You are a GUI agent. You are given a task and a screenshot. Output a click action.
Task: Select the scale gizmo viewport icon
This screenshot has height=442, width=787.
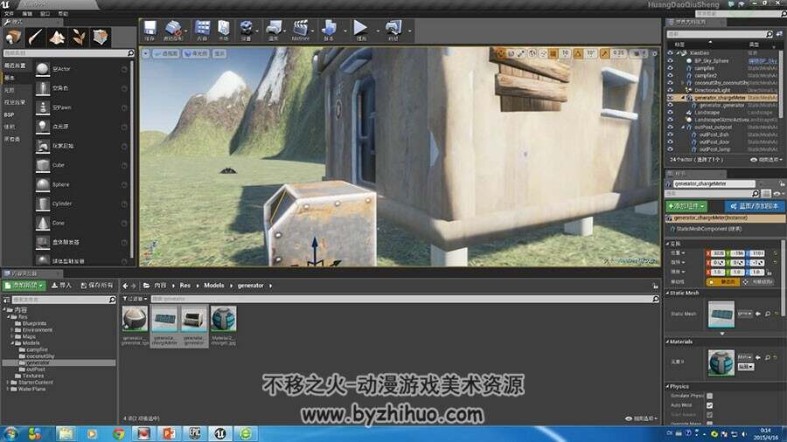pyautogui.click(x=521, y=53)
